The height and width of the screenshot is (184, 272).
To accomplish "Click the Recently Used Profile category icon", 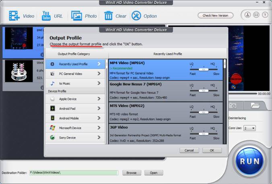I will click(x=52, y=64).
